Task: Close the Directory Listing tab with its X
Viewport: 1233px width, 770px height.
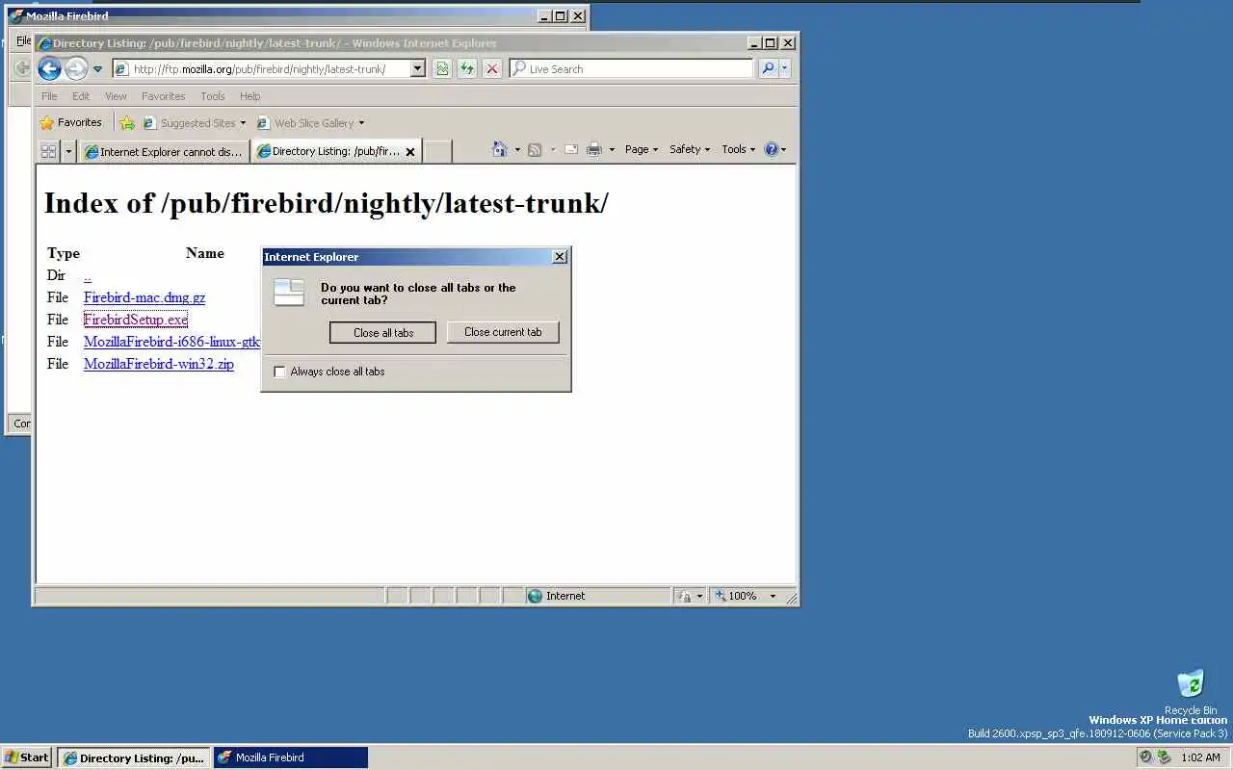Action: pos(410,152)
